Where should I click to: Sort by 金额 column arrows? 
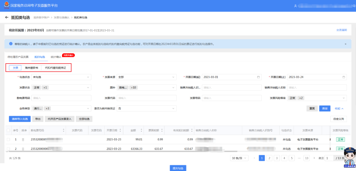[x=141, y=130]
